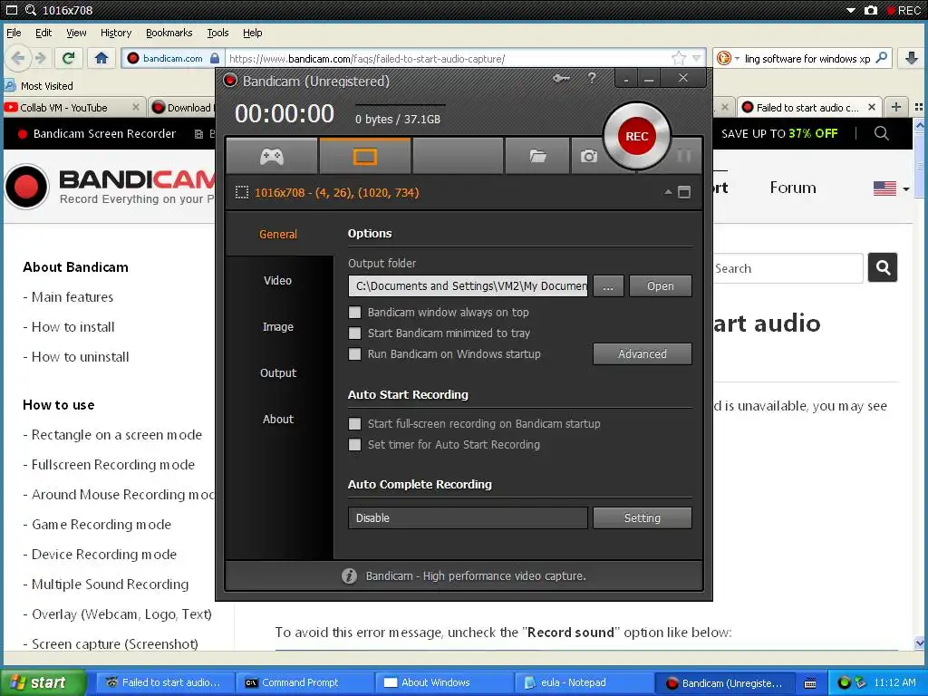Open Fullscreen Recording mode link

click(x=113, y=465)
